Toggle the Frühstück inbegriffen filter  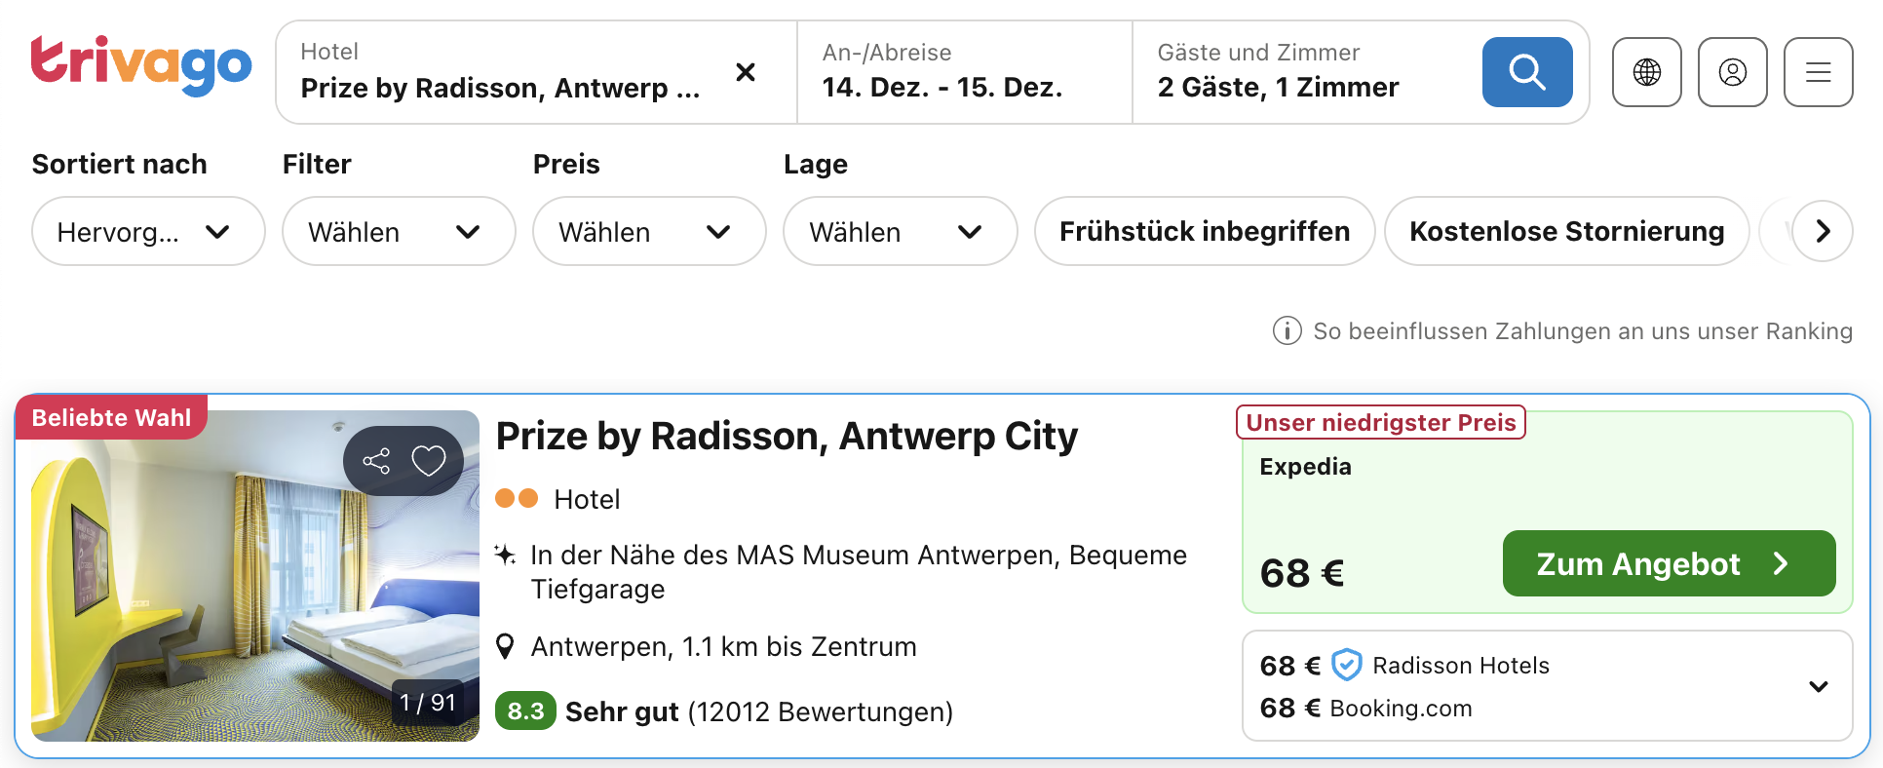pos(1204,232)
